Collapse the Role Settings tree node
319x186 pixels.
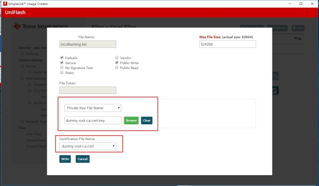coord(22,78)
